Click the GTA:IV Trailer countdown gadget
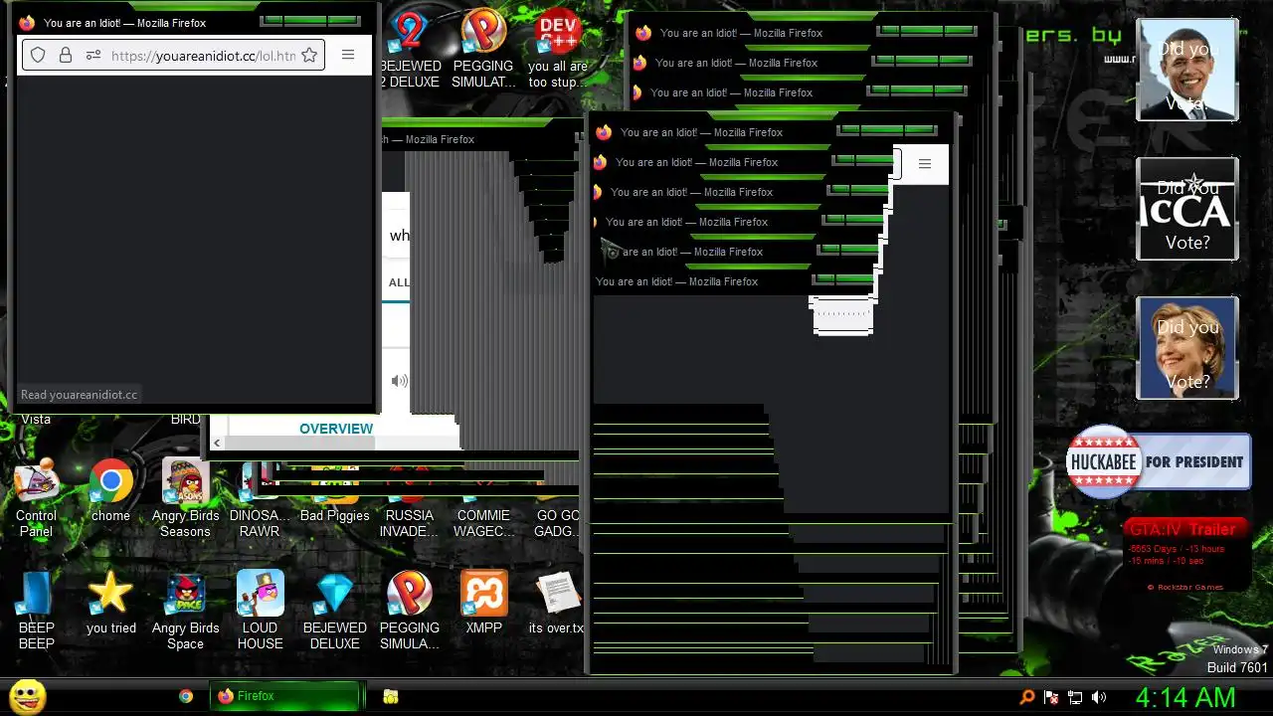 [1185, 557]
